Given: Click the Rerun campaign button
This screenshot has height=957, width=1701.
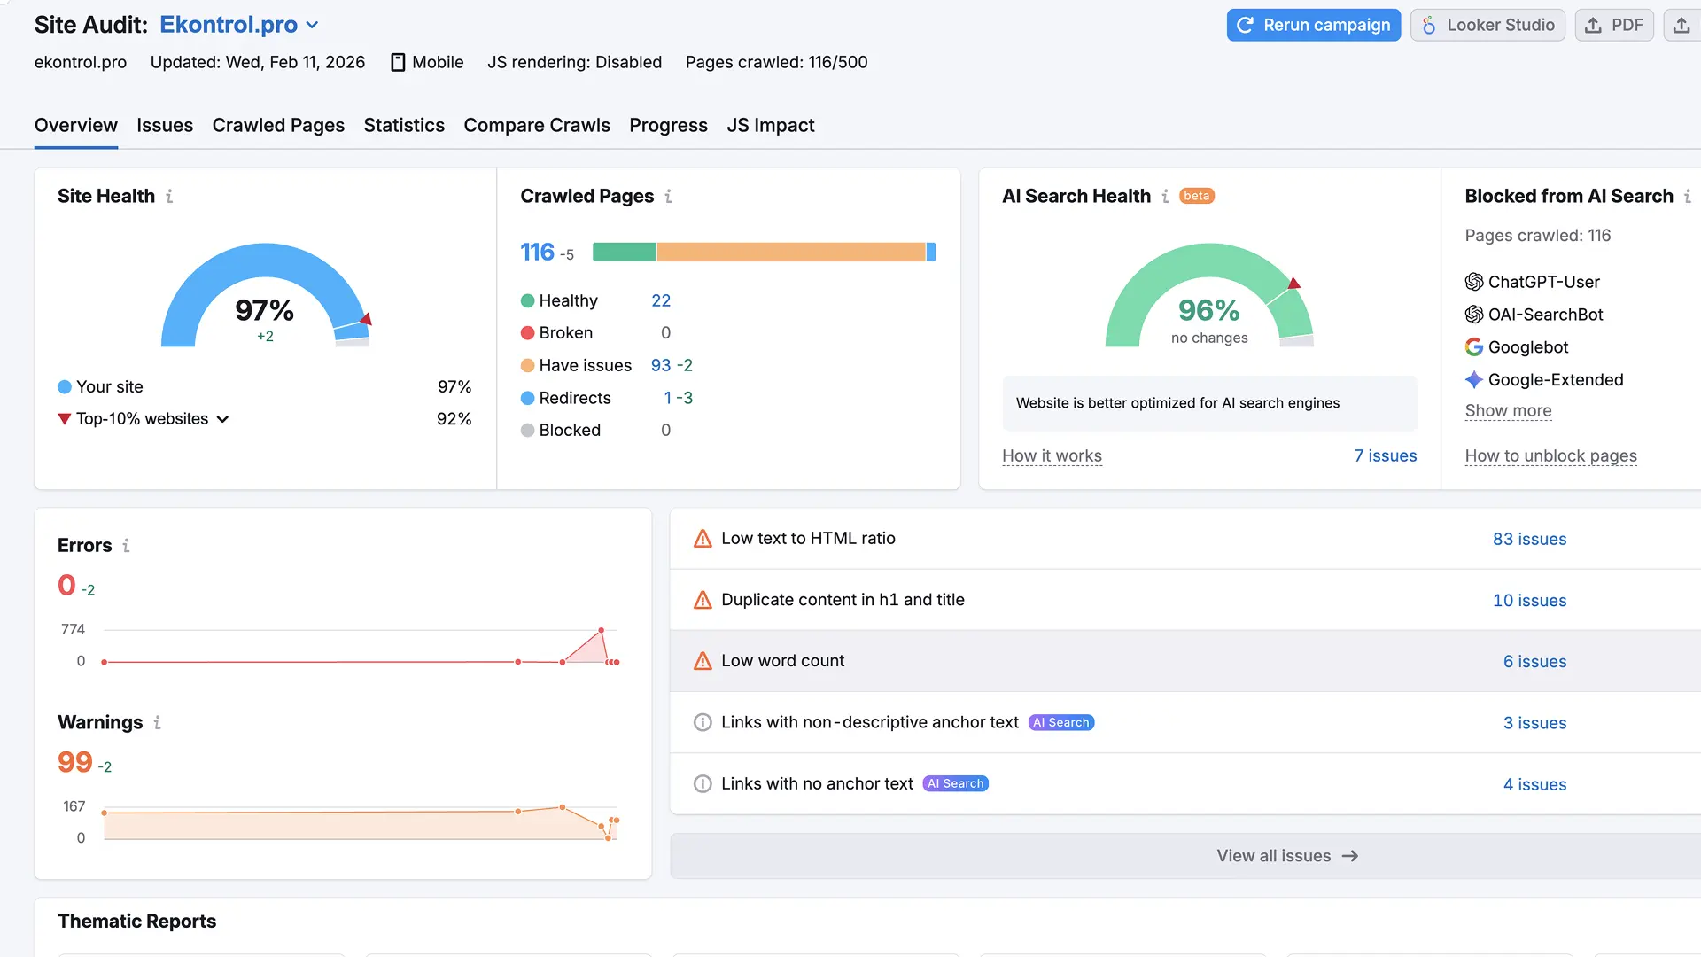Looking at the screenshot, I should point(1314,25).
